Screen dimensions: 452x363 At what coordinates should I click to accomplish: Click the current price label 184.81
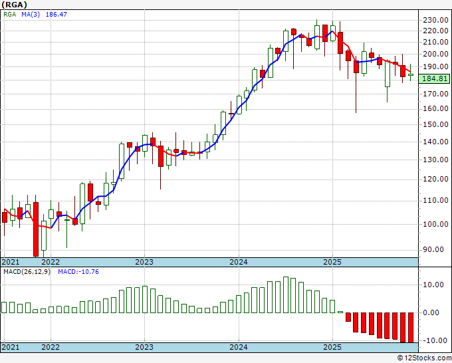(434, 78)
